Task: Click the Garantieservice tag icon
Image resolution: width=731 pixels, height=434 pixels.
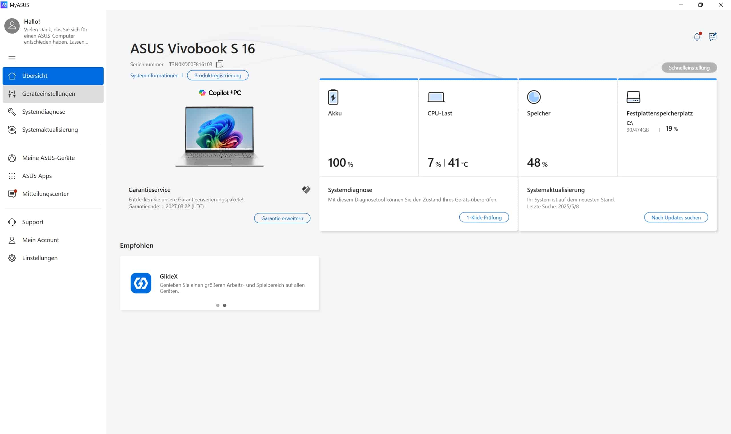Action: [x=306, y=190]
